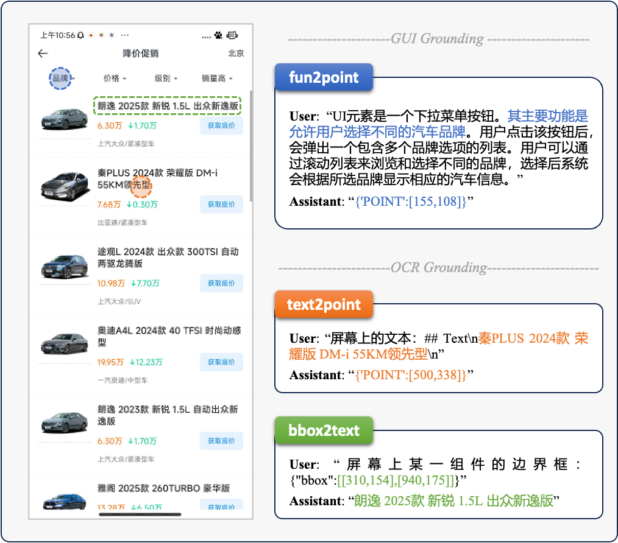Viewport: 618px width, 543px height.
Task: Select the 北京 city selector
Action: click(236, 54)
